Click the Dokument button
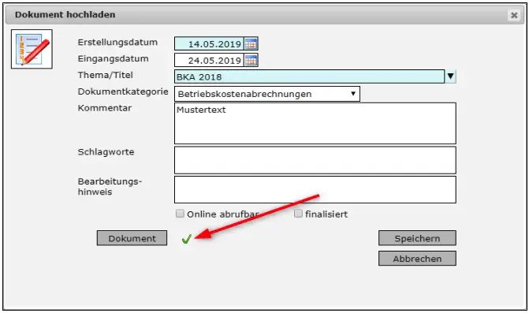Viewport: 529px width, 313px height. 132,238
